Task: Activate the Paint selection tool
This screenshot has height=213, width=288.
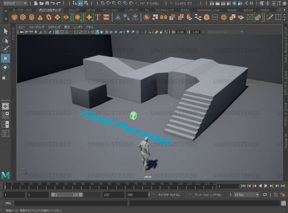Action: [x=5, y=49]
